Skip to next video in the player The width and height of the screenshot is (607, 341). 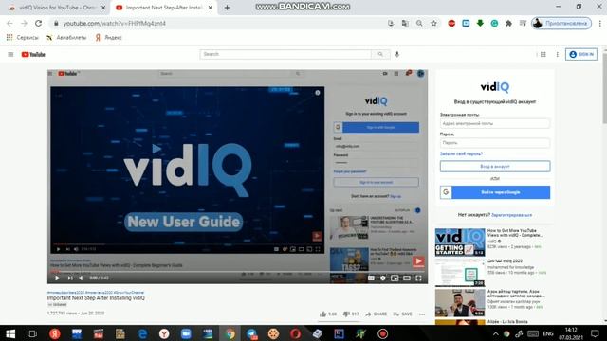coord(70,278)
